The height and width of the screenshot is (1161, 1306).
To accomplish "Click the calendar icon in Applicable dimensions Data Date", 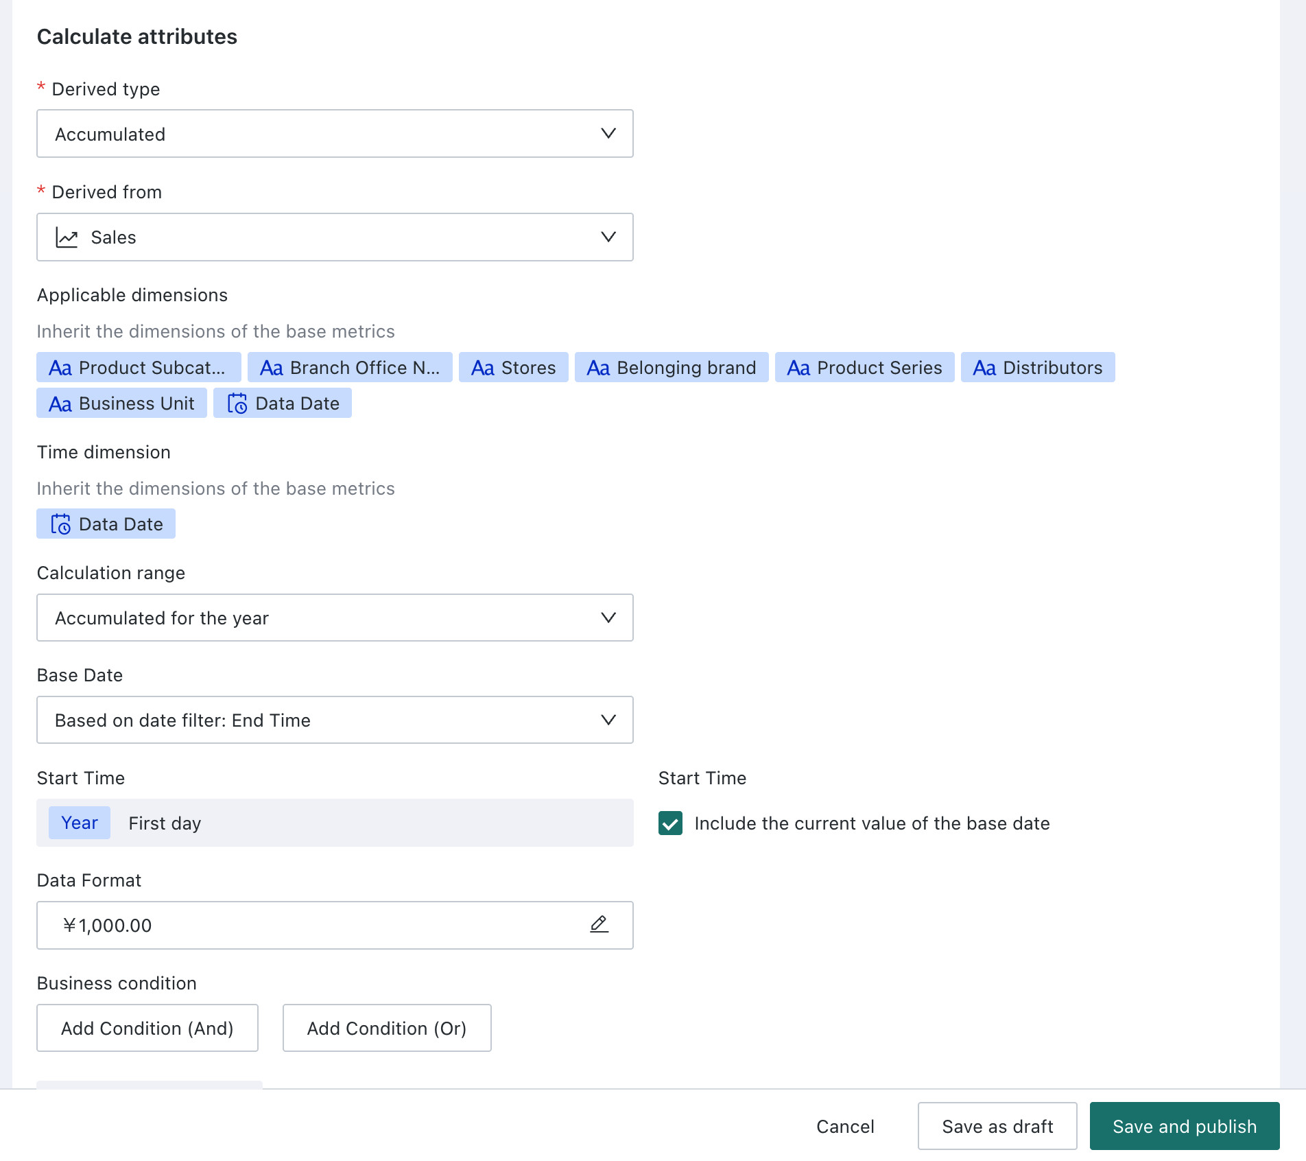I will pyautogui.click(x=237, y=403).
